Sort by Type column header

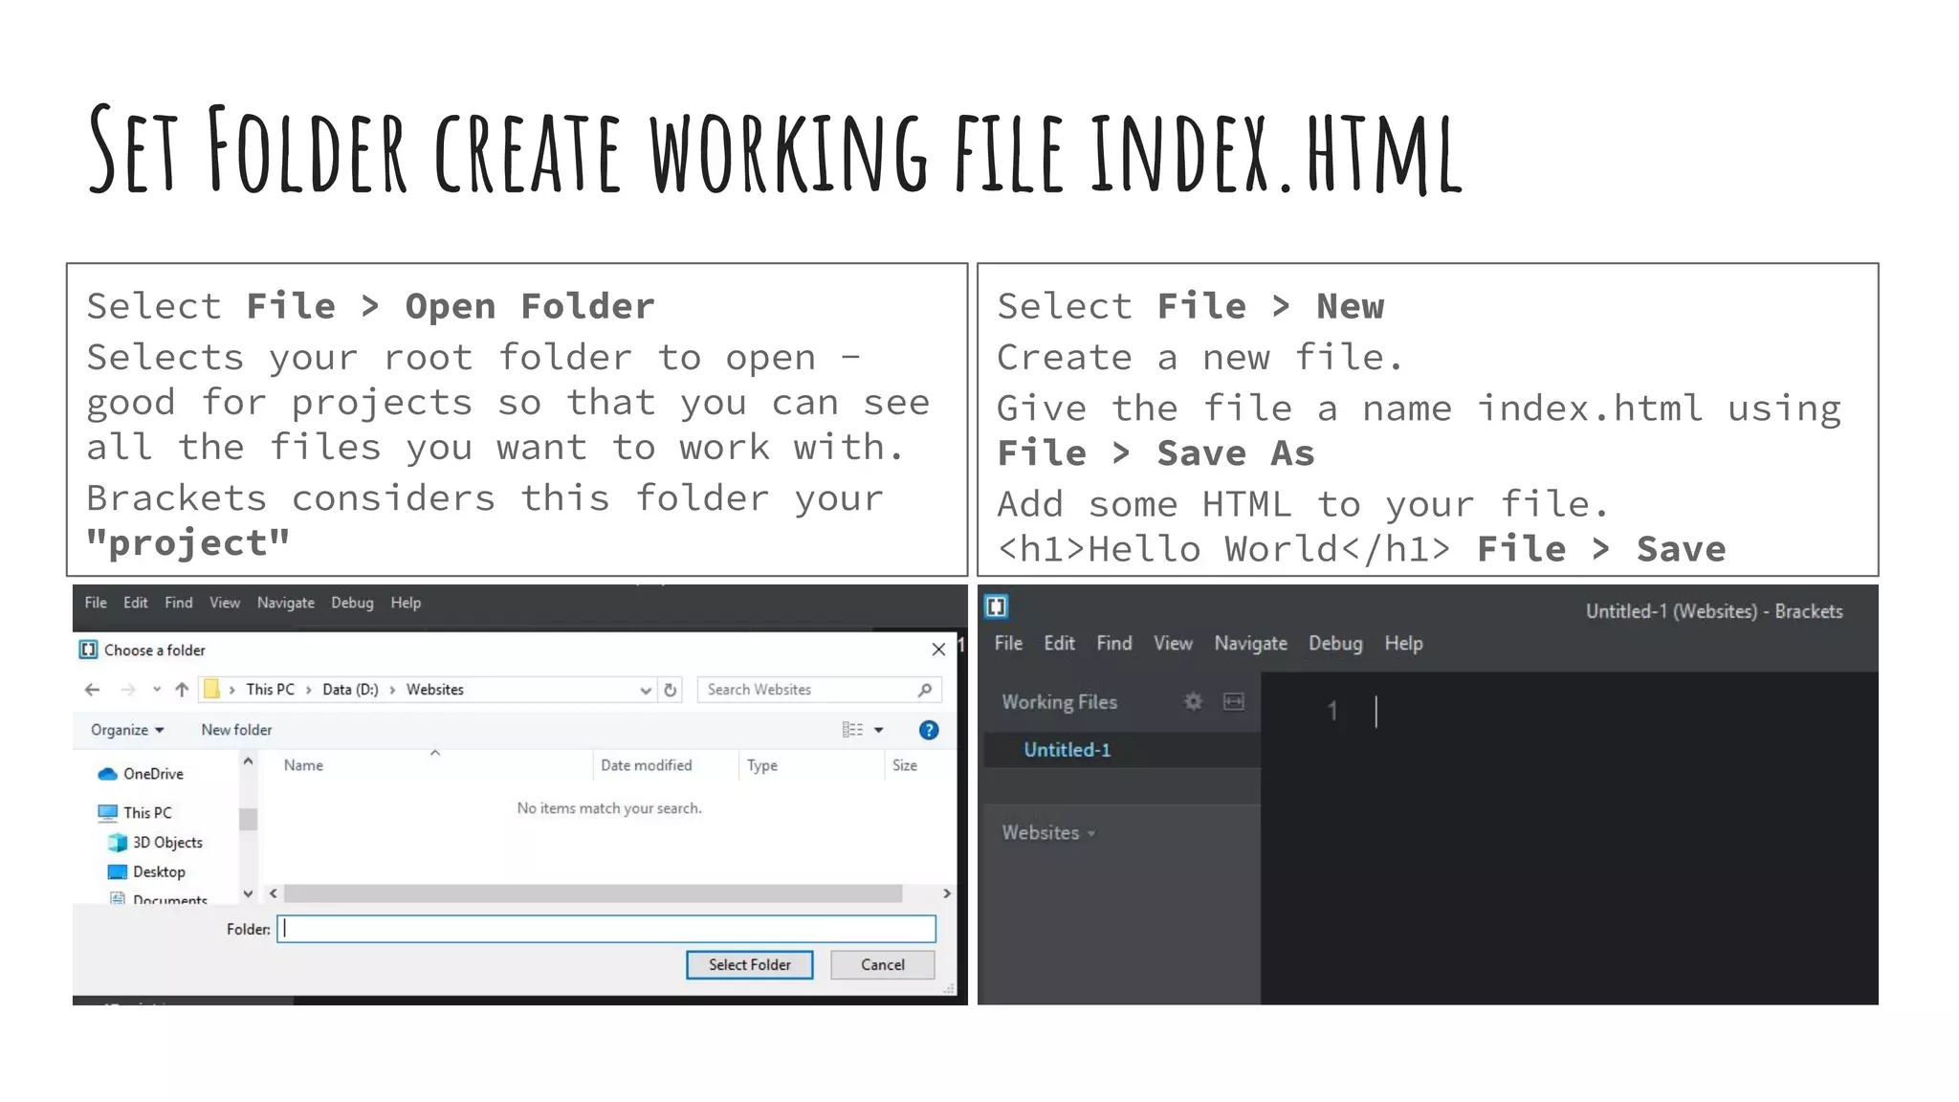point(762,765)
